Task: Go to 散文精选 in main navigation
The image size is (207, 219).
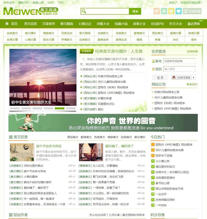Action: coord(67,24)
